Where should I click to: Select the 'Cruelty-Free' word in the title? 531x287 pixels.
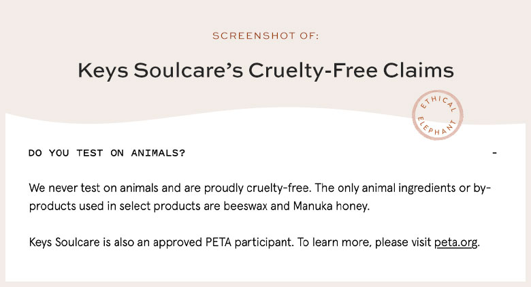313,71
